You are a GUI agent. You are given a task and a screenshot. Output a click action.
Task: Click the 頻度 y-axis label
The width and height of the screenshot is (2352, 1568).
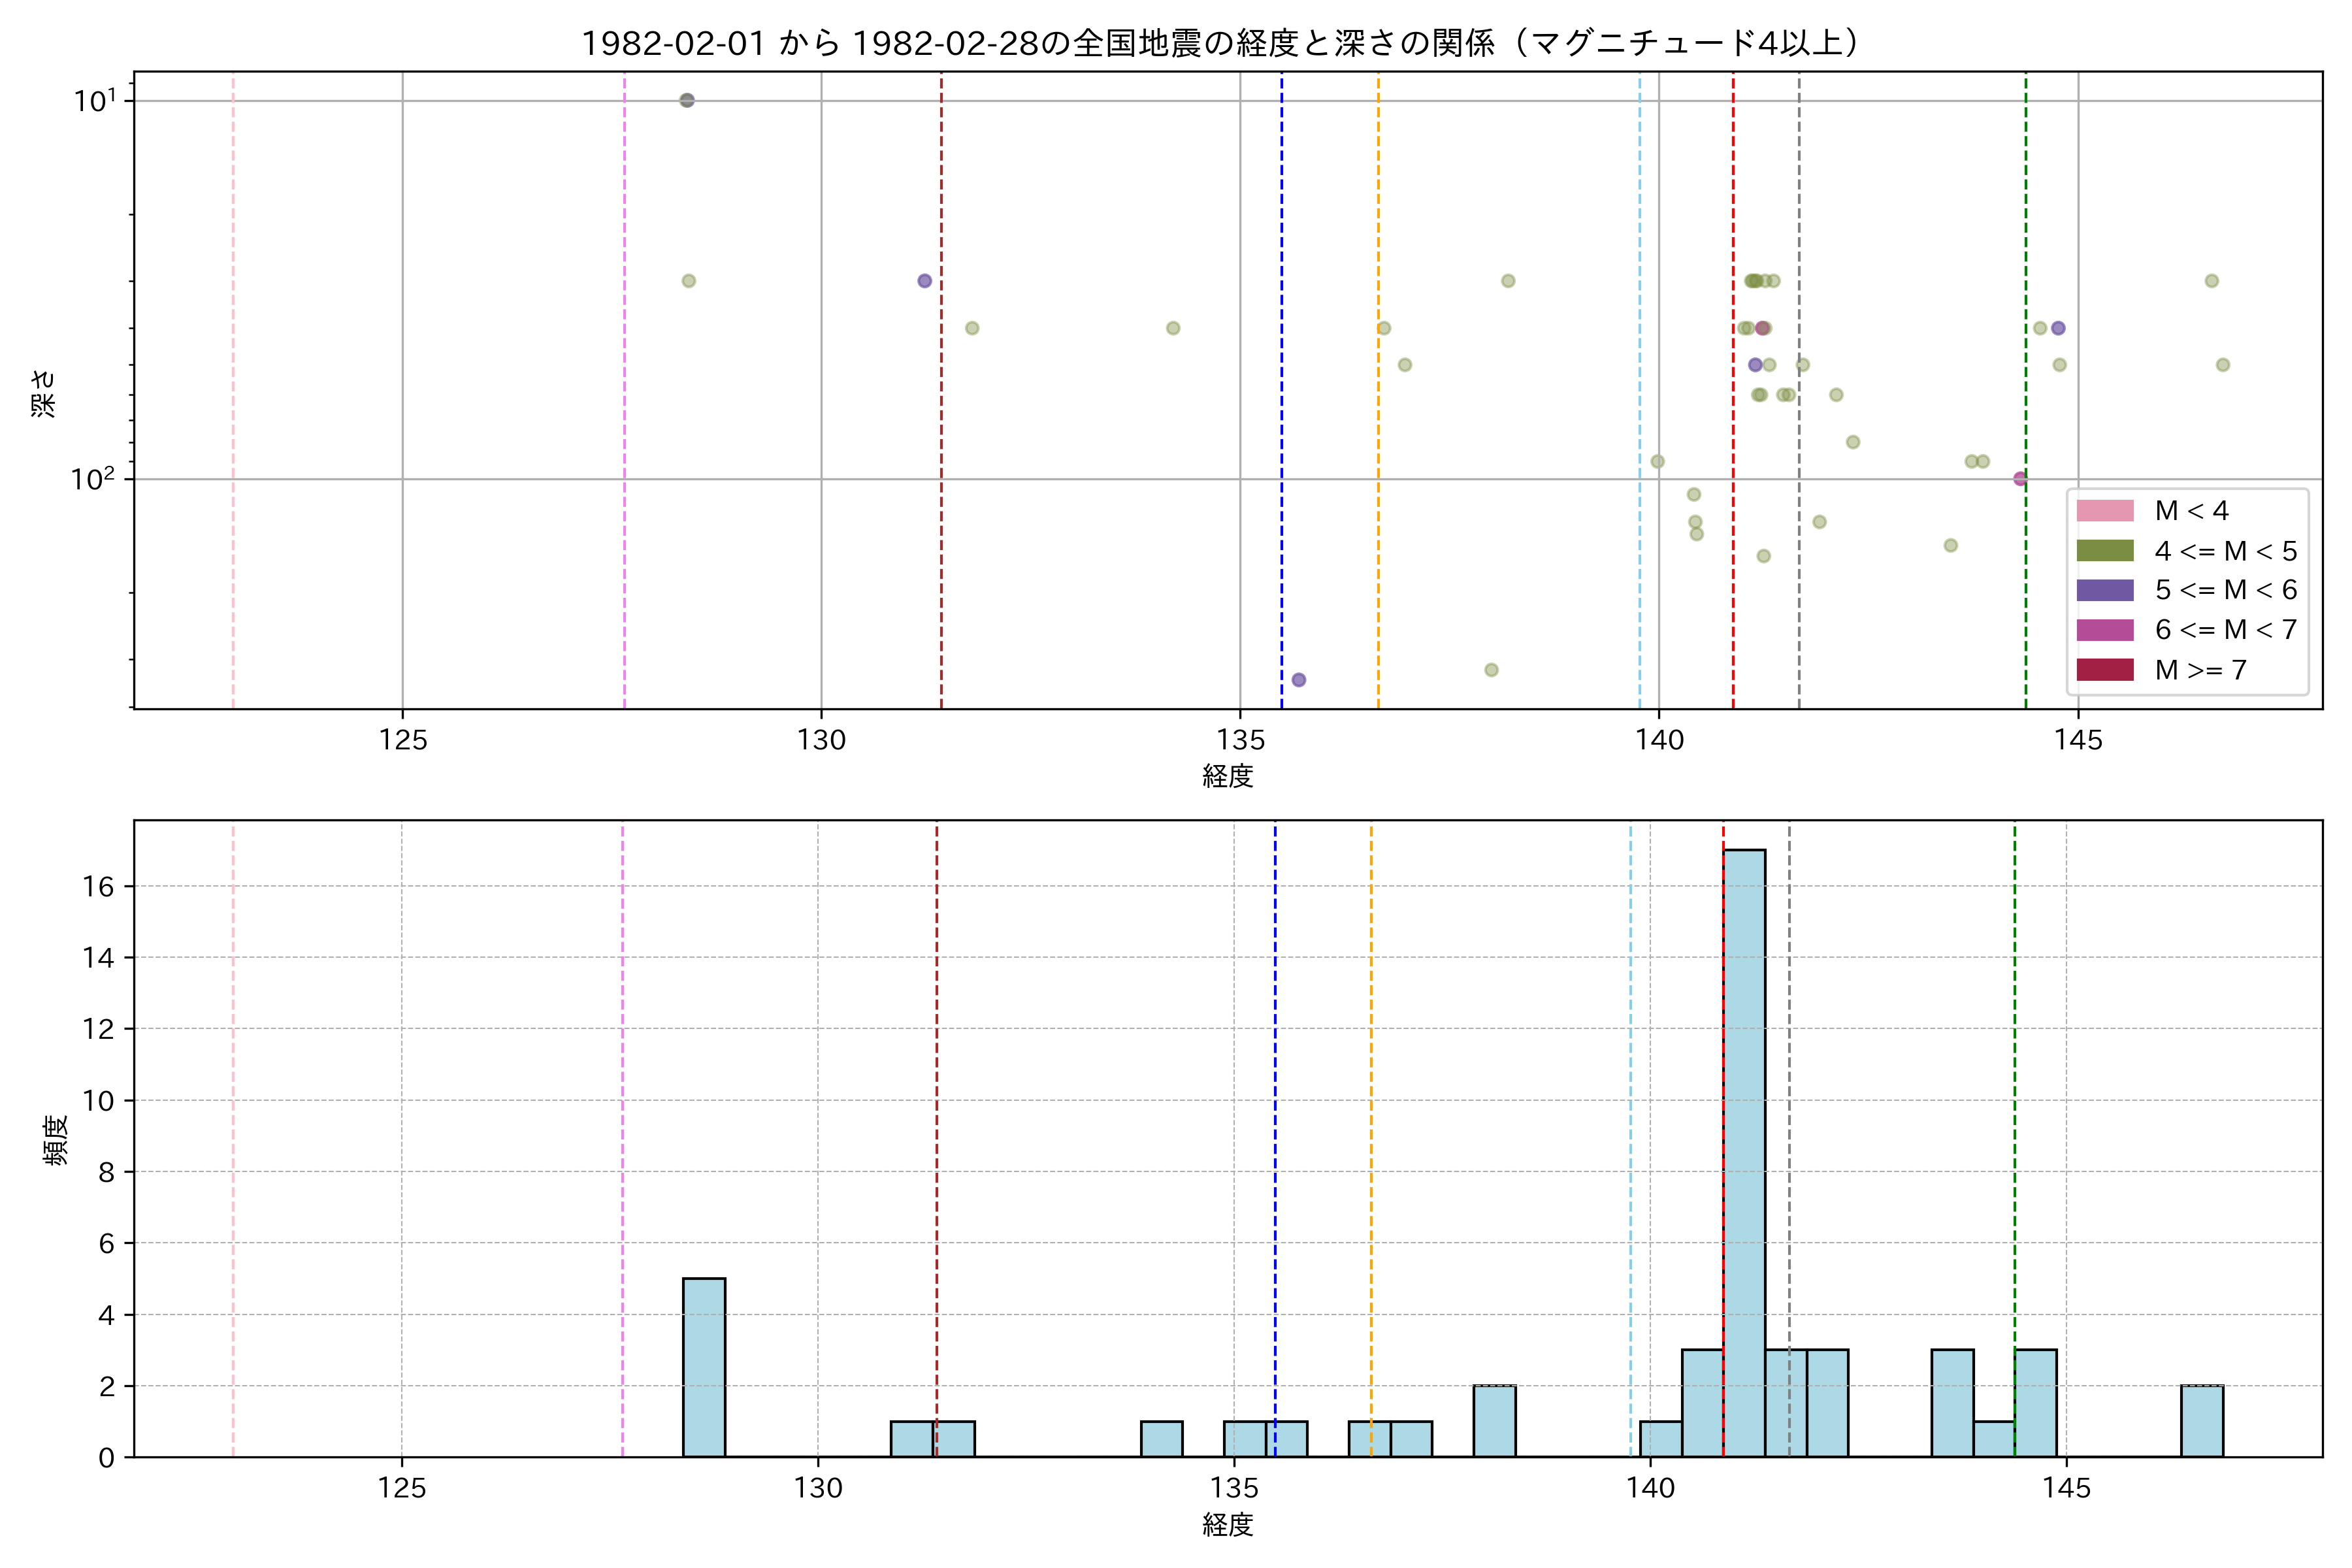click(x=55, y=1139)
